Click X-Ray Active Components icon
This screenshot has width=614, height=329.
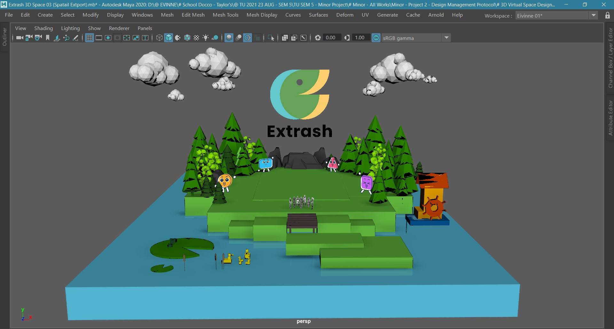[294, 38]
